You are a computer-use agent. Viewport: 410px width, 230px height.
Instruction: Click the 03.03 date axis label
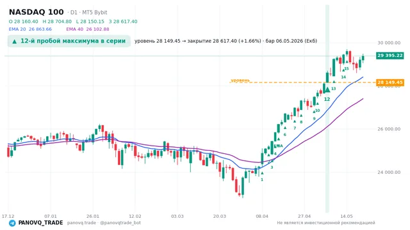click(x=177, y=216)
